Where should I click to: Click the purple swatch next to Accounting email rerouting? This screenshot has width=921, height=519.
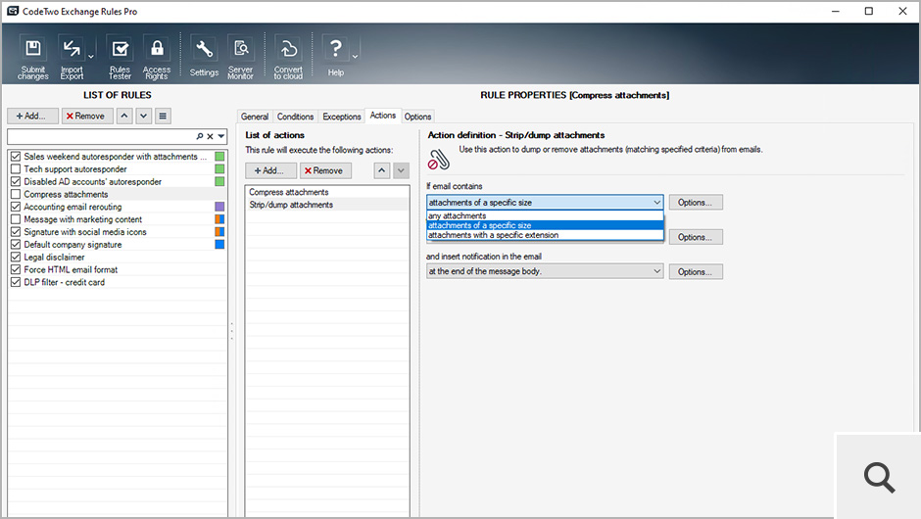pyautogui.click(x=219, y=207)
